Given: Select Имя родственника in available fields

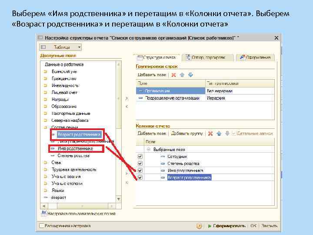Looking at the screenshot, I should (x=75, y=148).
